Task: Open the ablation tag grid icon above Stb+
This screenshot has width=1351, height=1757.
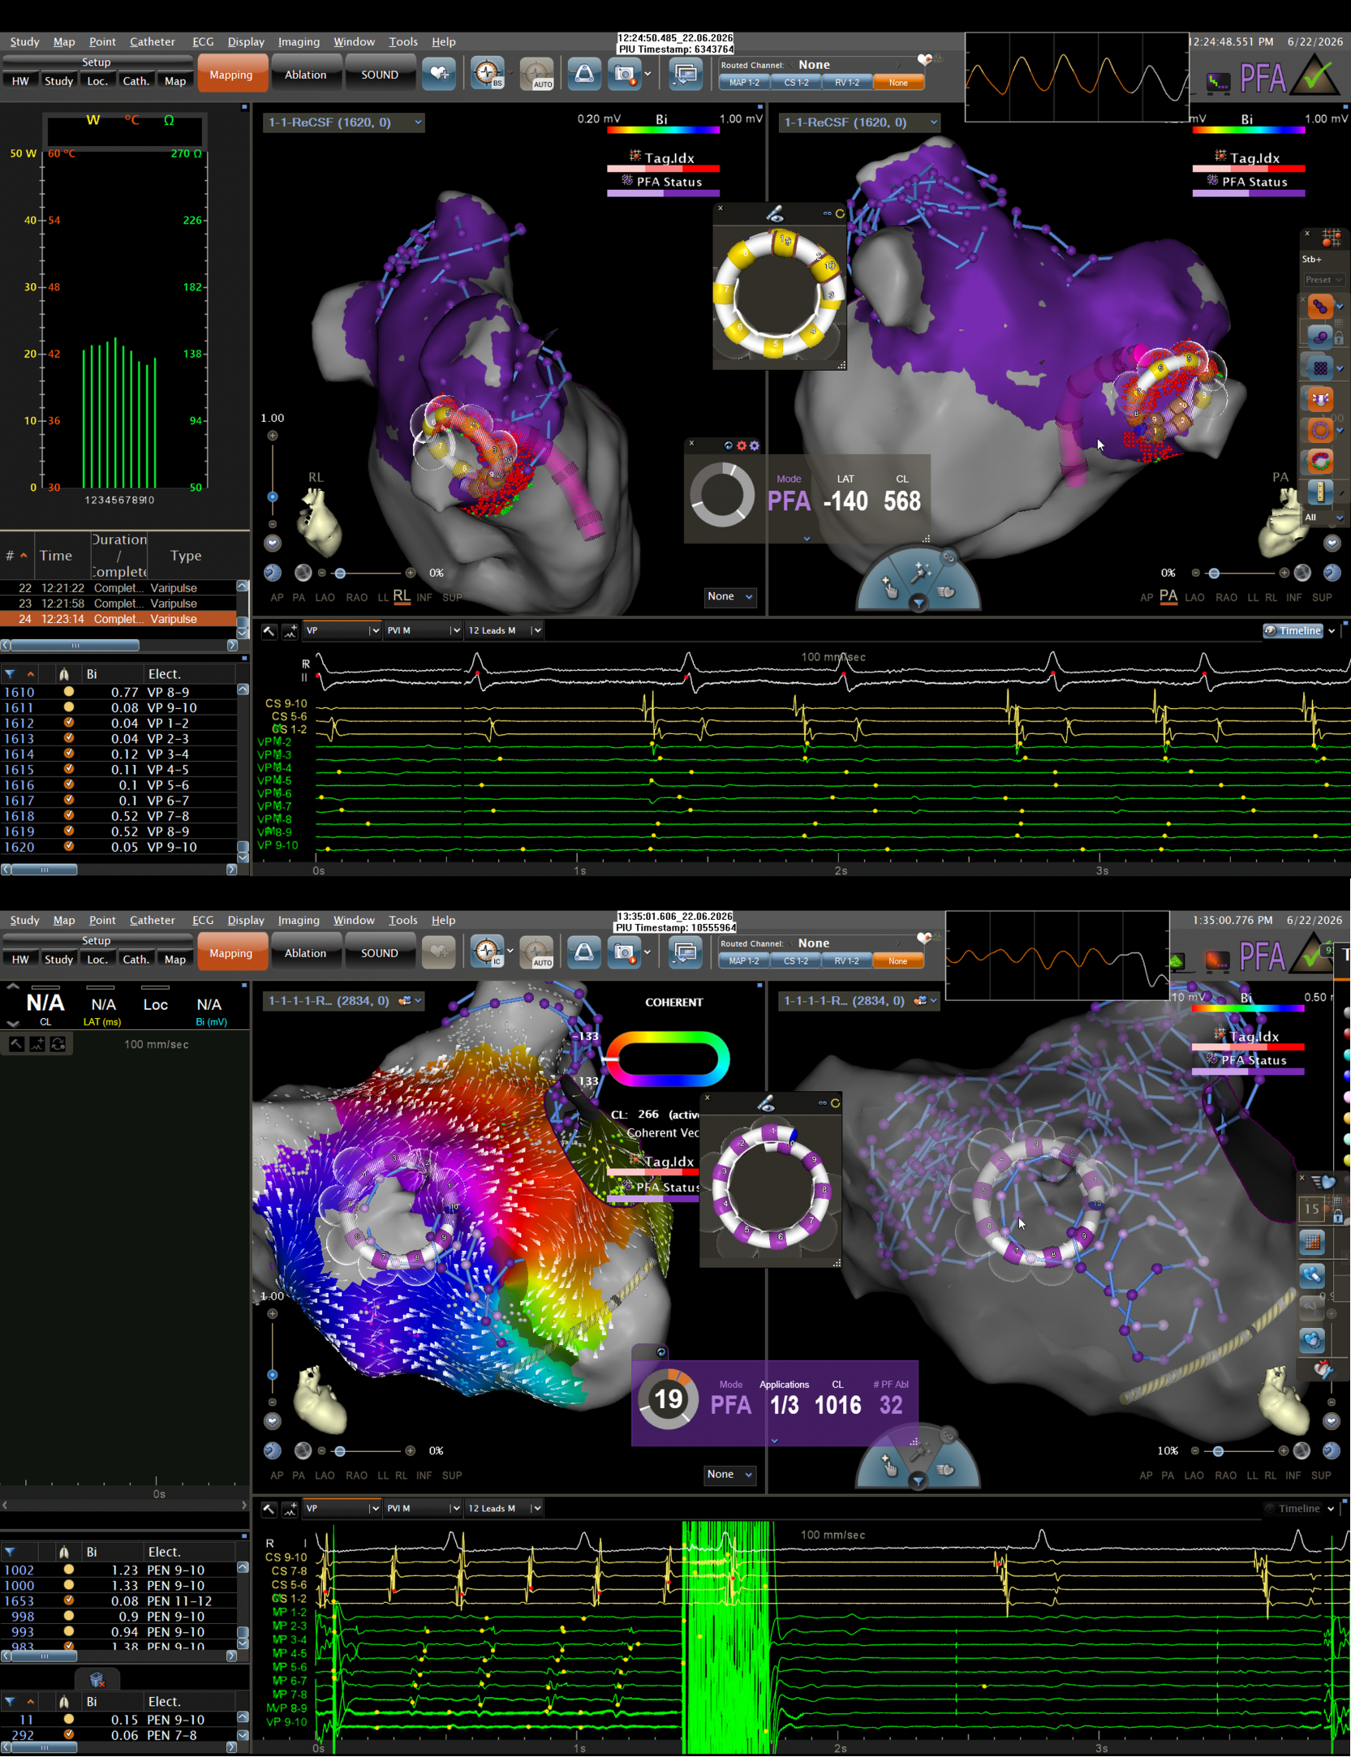Action: (x=1331, y=238)
